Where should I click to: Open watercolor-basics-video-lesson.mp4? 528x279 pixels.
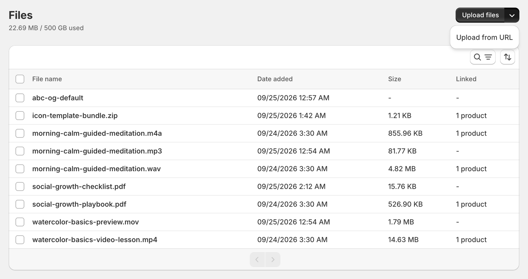(x=95, y=240)
